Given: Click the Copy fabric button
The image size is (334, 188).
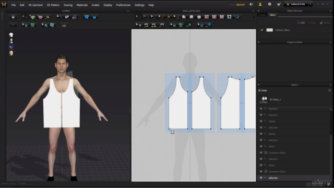Looking at the screenshot, I should pyautogui.click(x=312, y=22).
